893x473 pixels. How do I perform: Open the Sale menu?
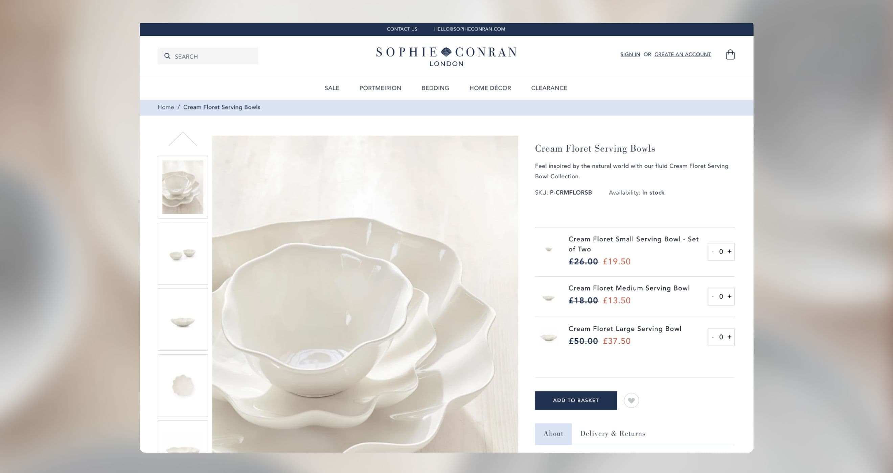click(332, 88)
